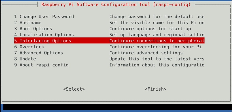
Task: Click 'Configure options for start-up' description
Action: click(150, 29)
